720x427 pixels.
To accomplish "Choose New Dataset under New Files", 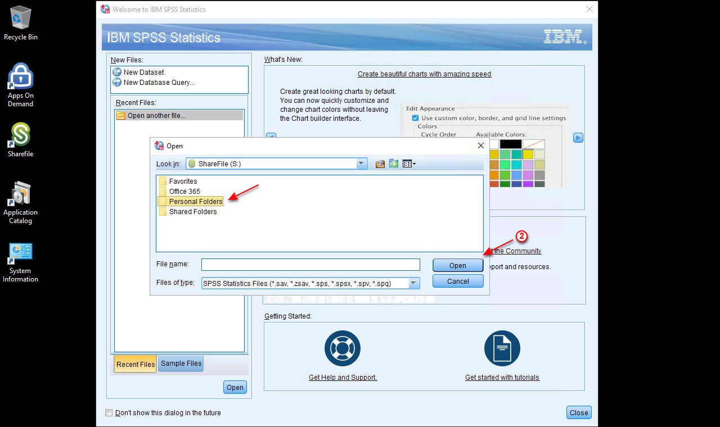I will (x=138, y=72).
